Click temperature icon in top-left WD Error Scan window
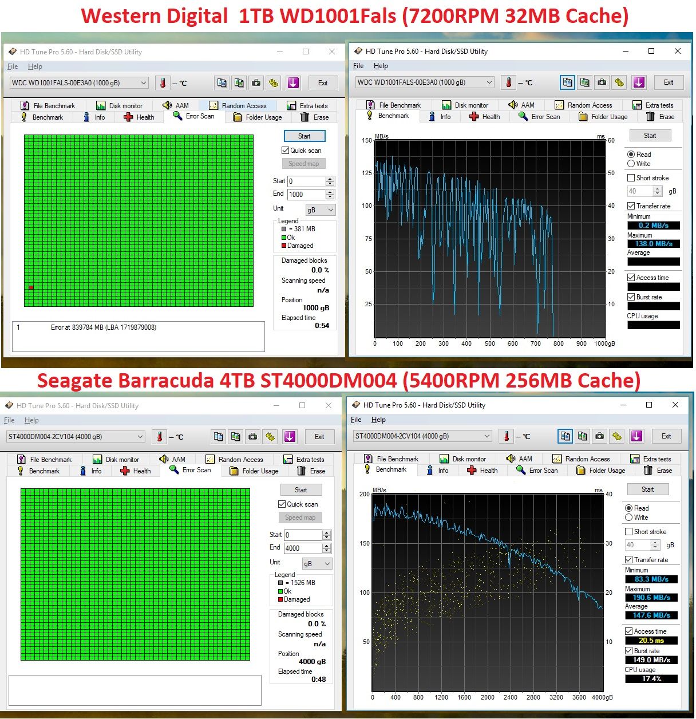The height and width of the screenshot is (719, 696). (163, 83)
